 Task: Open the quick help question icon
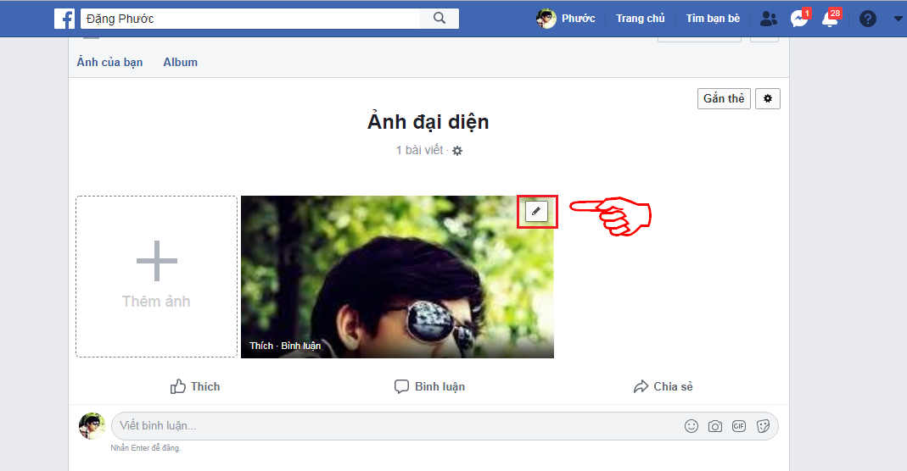point(868,19)
